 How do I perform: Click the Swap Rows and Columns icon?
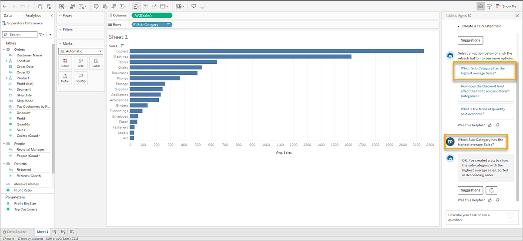pos(97,7)
